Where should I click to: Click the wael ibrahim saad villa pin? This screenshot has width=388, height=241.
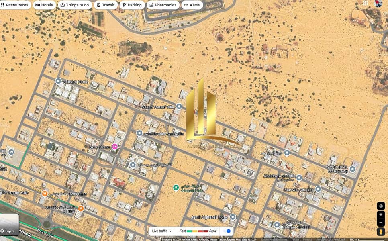139,133
